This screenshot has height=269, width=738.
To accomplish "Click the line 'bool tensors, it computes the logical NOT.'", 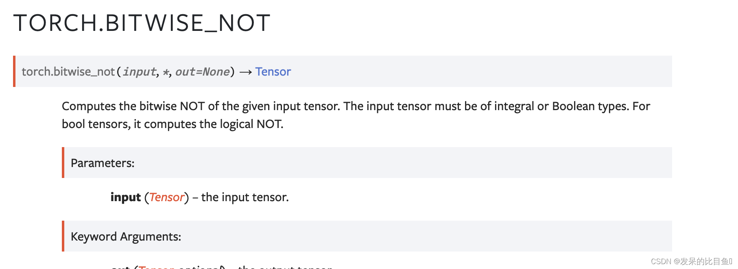I will pyautogui.click(x=172, y=124).
